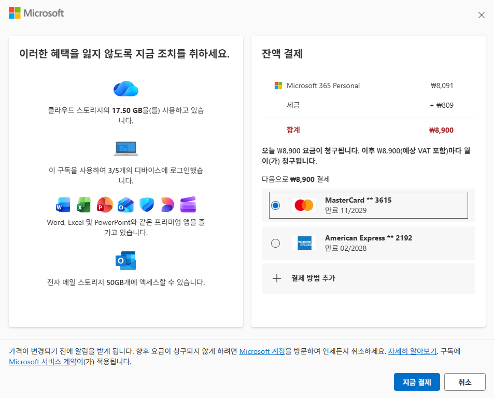The height and width of the screenshot is (398, 494).
Task: Click the Word app icon
Action: 63,205
